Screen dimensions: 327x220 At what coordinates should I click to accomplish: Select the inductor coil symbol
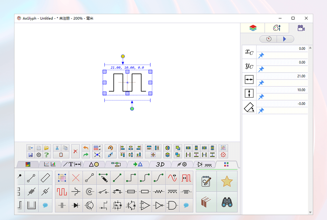[186, 191]
